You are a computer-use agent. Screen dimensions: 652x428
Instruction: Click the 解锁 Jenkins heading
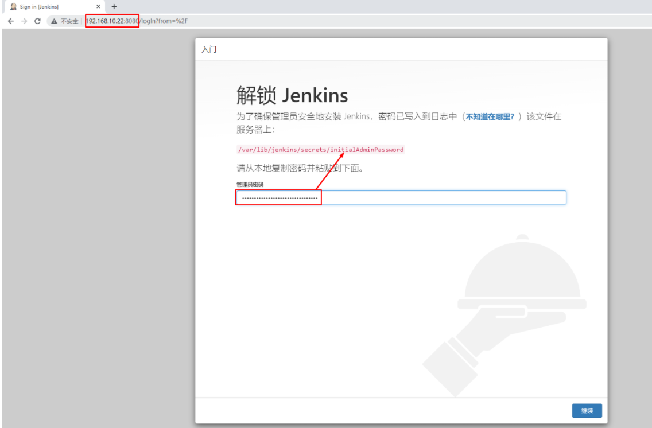pos(292,95)
